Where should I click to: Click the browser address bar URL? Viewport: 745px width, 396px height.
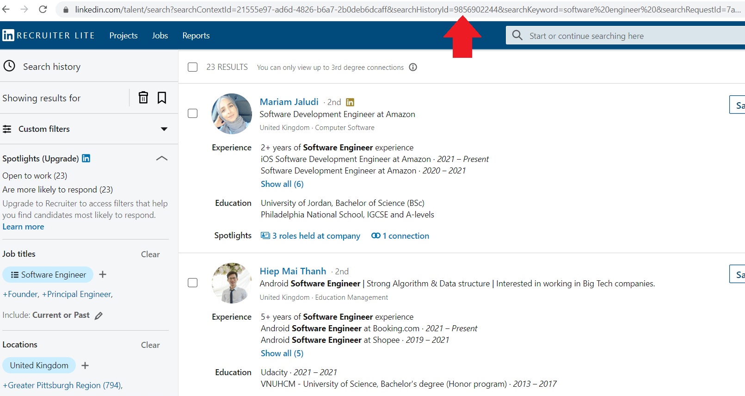click(x=407, y=10)
